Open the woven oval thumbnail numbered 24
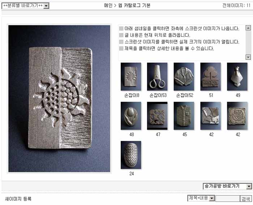 (x=131, y=155)
